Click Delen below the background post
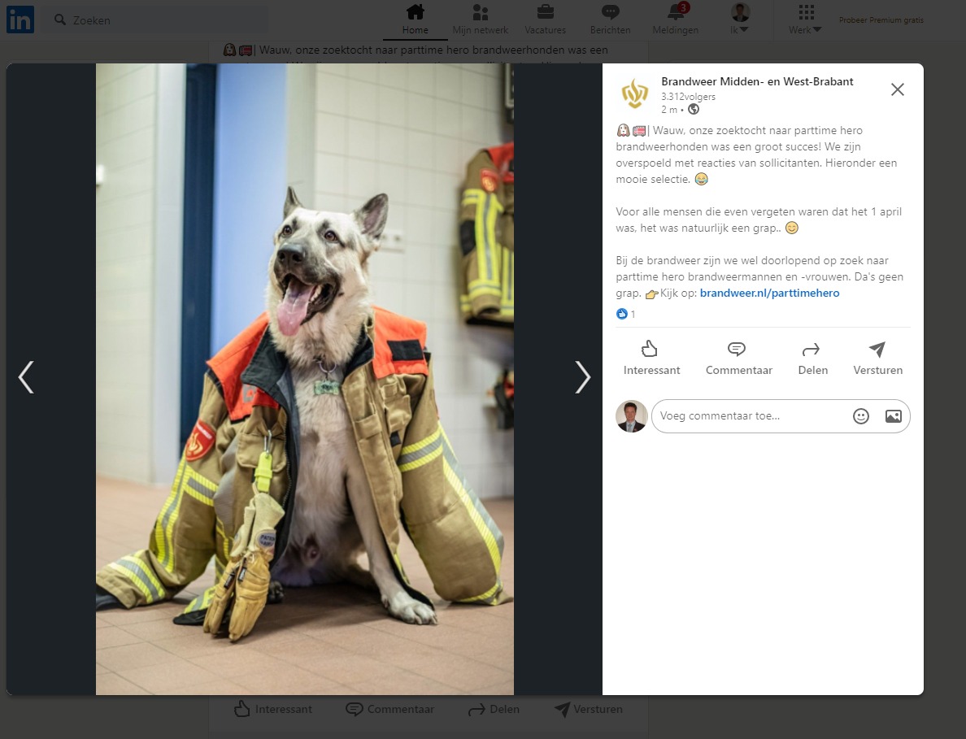Screen dimensions: 966x739 pyautogui.click(x=494, y=710)
